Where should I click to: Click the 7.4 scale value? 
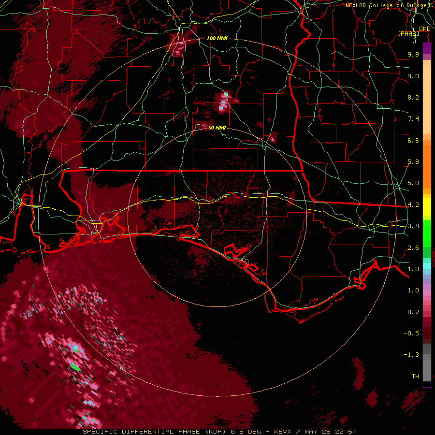[413, 119]
